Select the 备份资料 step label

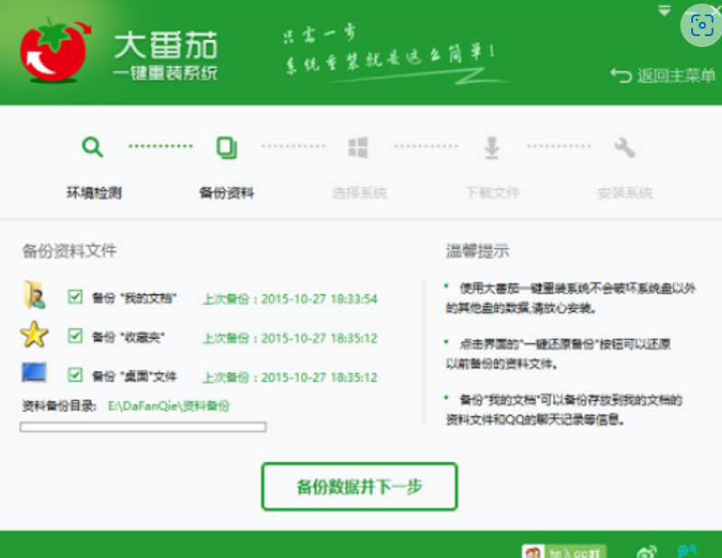click(226, 192)
